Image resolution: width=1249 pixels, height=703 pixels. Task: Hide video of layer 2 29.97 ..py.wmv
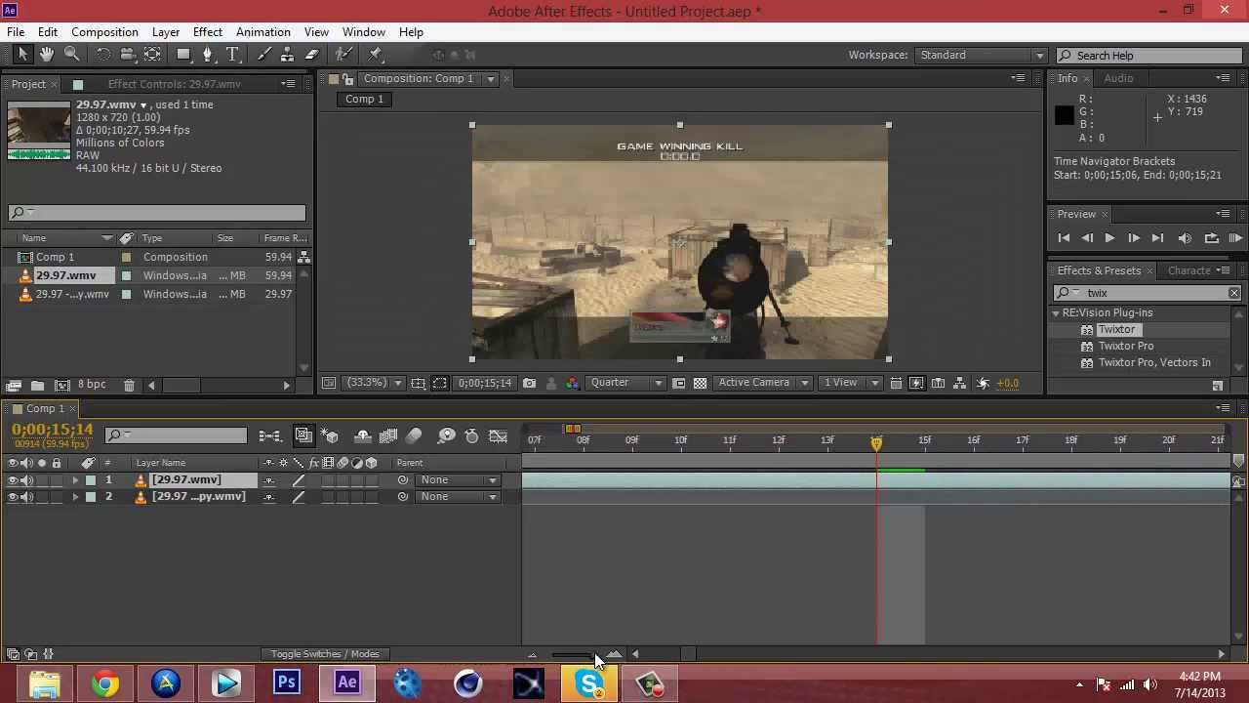[x=12, y=497]
